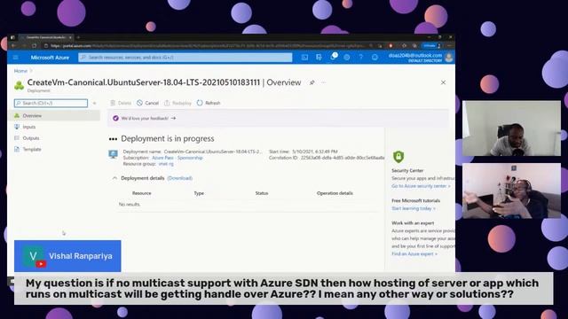Image resolution: width=568 pixels, height=319 pixels.
Task: Click the No results text
Action: tap(130, 205)
